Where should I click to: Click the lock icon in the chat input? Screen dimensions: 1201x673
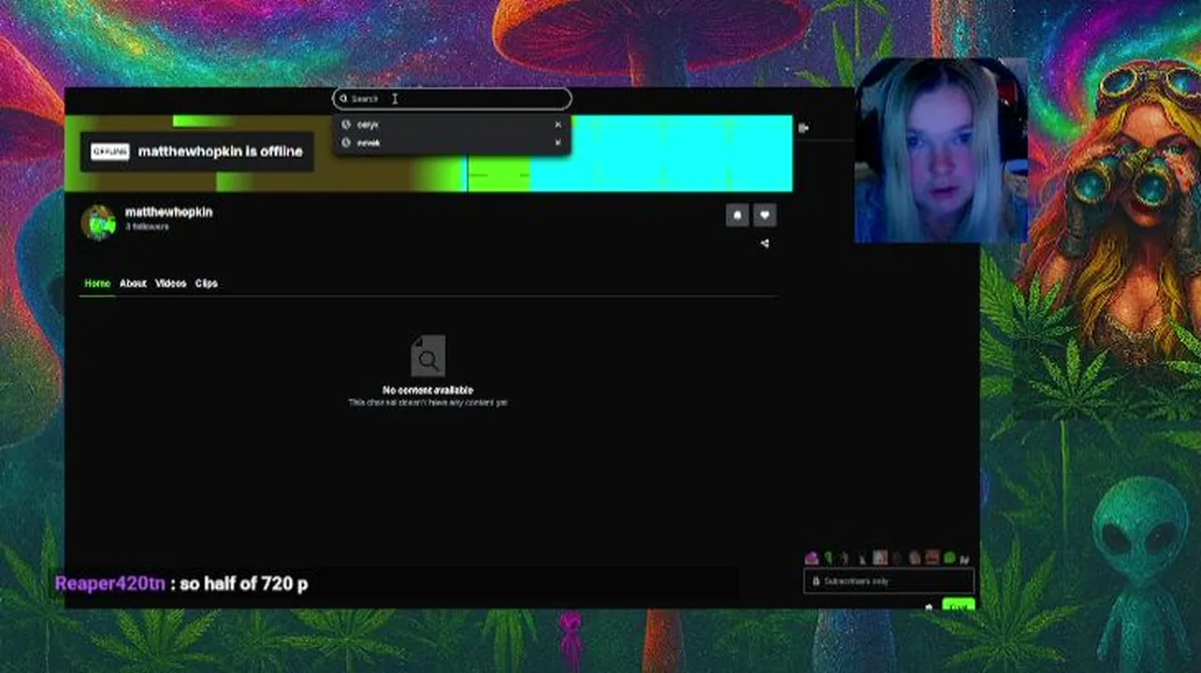[x=816, y=581]
